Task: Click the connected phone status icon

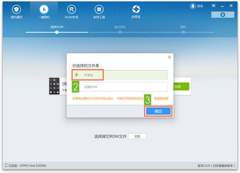Action: [6, 165]
